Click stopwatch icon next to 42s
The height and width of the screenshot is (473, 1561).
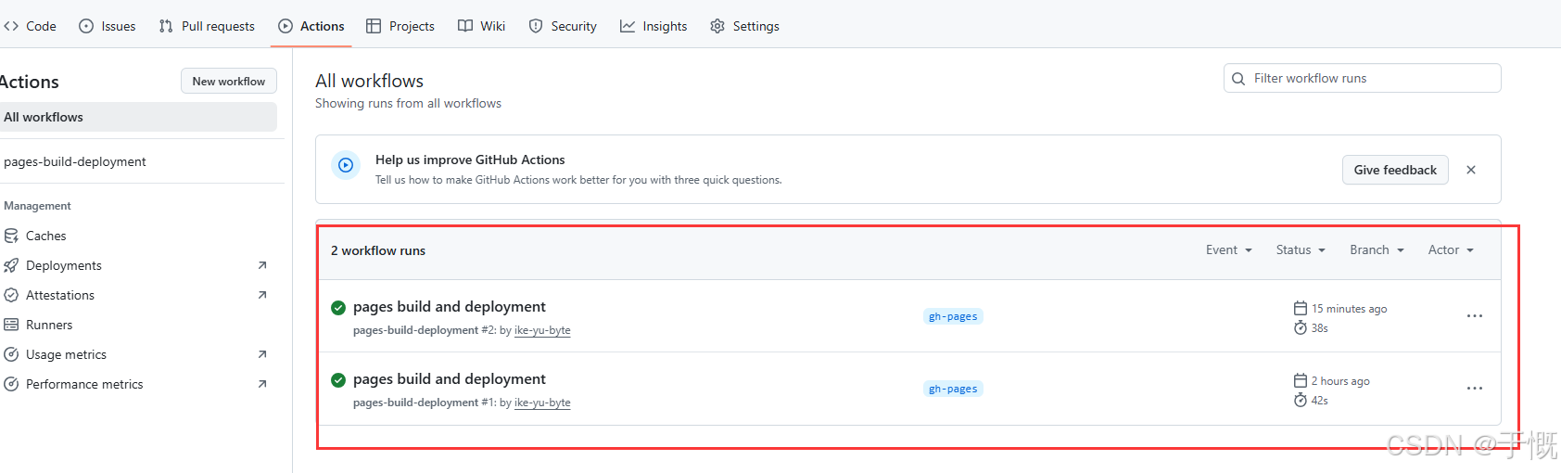1301,400
